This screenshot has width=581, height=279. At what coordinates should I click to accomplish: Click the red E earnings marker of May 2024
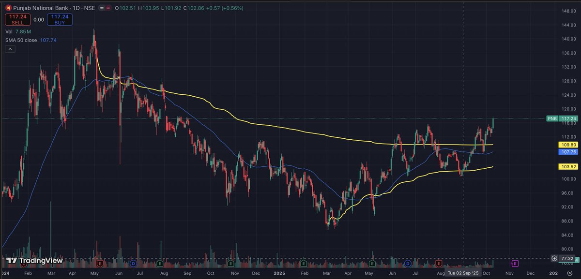(100, 264)
